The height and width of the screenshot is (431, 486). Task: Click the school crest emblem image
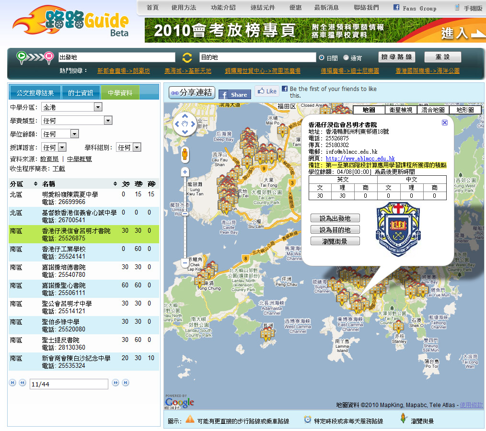pyautogui.click(x=398, y=229)
